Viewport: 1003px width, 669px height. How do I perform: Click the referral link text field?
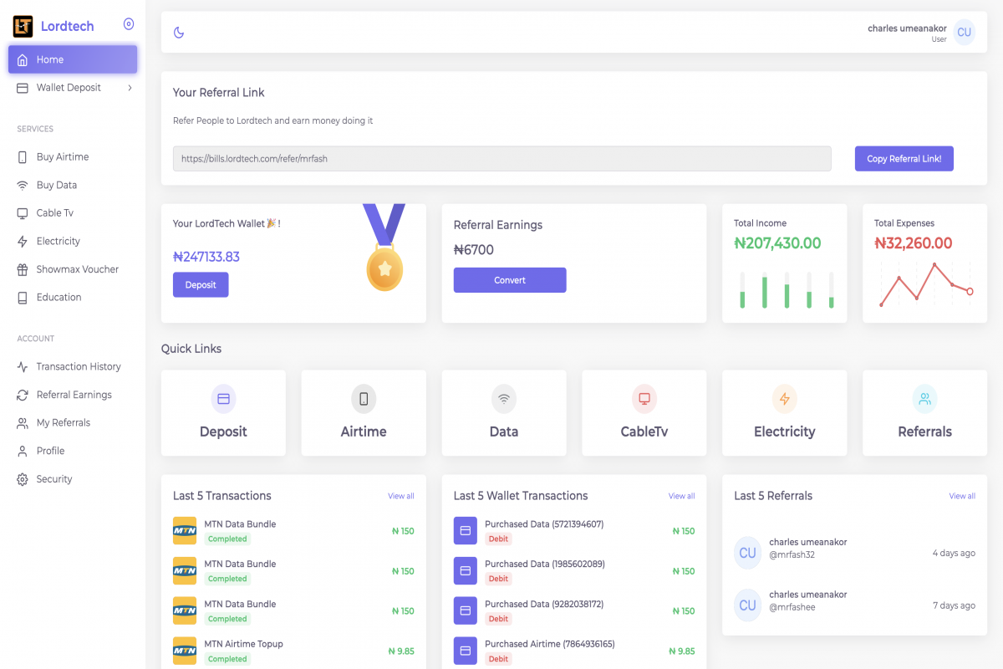501,158
